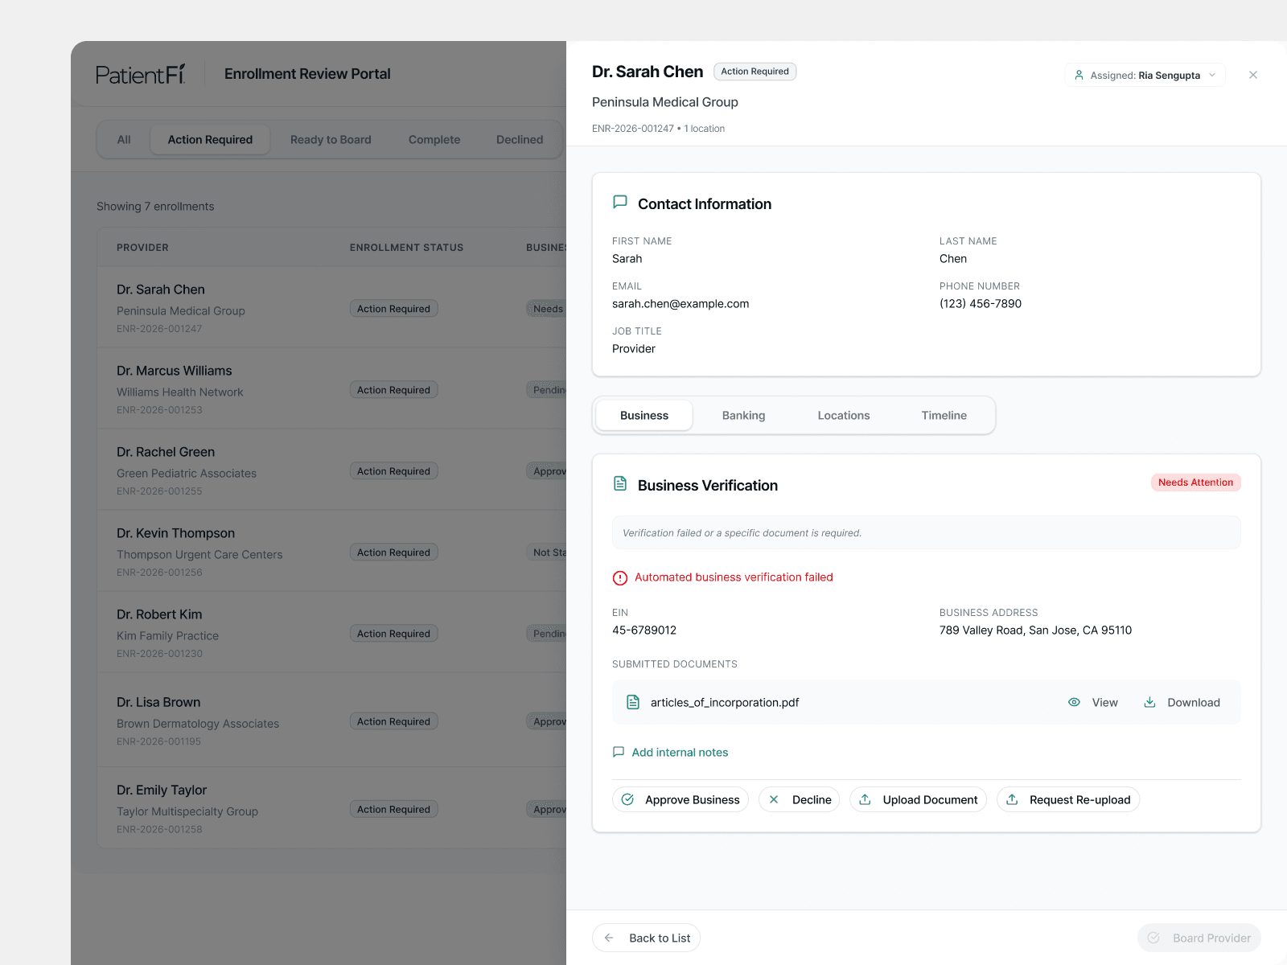Click the email sarah.chen@example.com
Image resolution: width=1287 pixels, height=965 pixels.
pos(681,304)
